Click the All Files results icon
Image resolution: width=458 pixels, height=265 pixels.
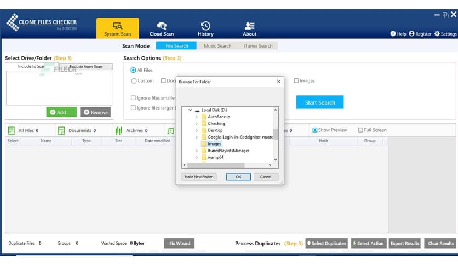pyautogui.click(x=12, y=130)
